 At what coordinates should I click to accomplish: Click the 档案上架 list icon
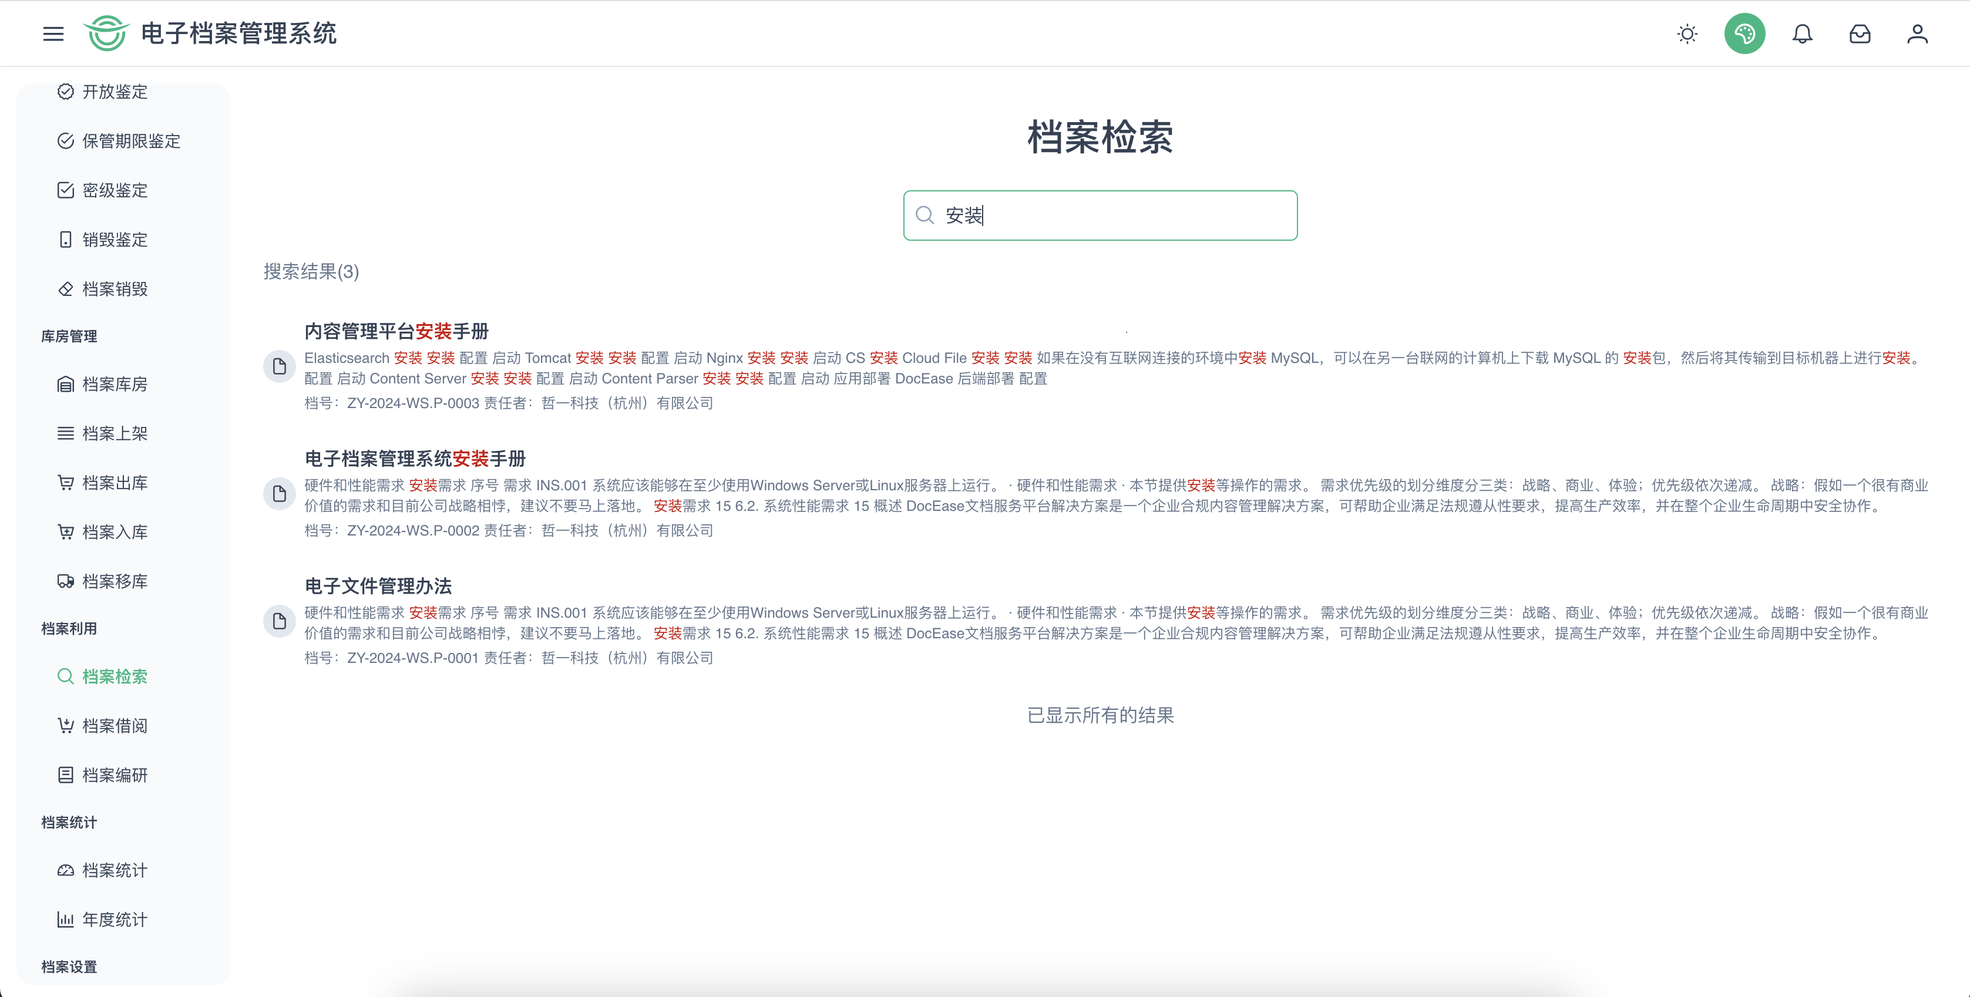pyautogui.click(x=66, y=433)
